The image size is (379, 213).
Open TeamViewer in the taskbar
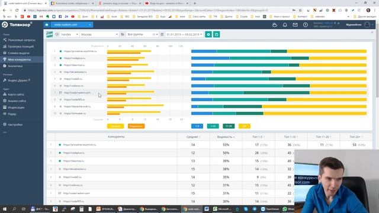[x=270, y=209]
